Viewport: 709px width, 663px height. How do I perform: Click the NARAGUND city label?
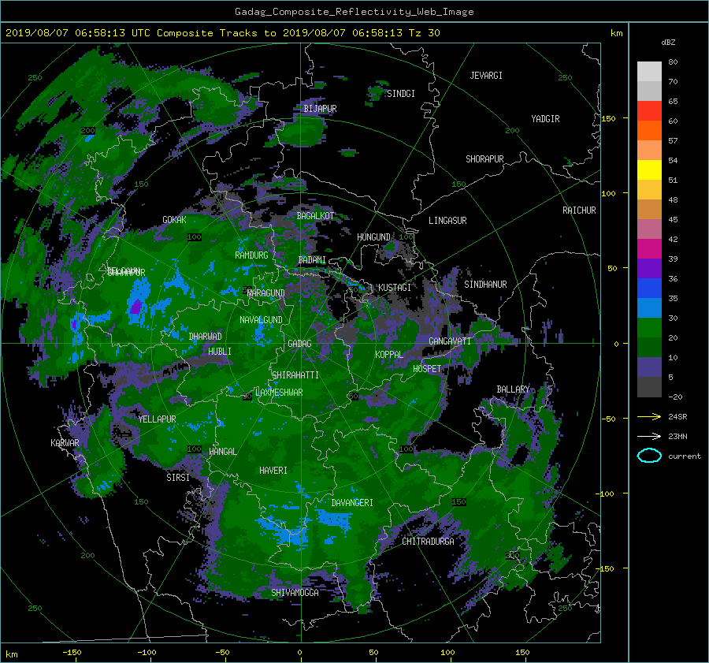point(266,293)
